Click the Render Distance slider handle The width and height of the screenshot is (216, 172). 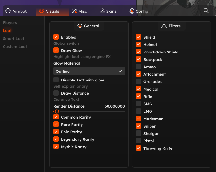(57, 111)
